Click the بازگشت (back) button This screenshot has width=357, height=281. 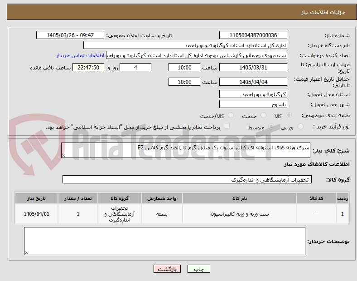tap(167, 269)
